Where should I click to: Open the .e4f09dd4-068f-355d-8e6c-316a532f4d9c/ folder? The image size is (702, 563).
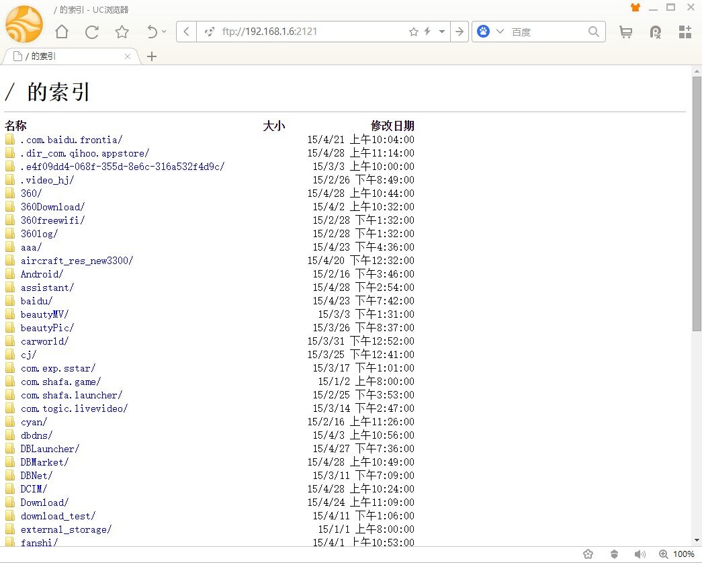click(123, 167)
